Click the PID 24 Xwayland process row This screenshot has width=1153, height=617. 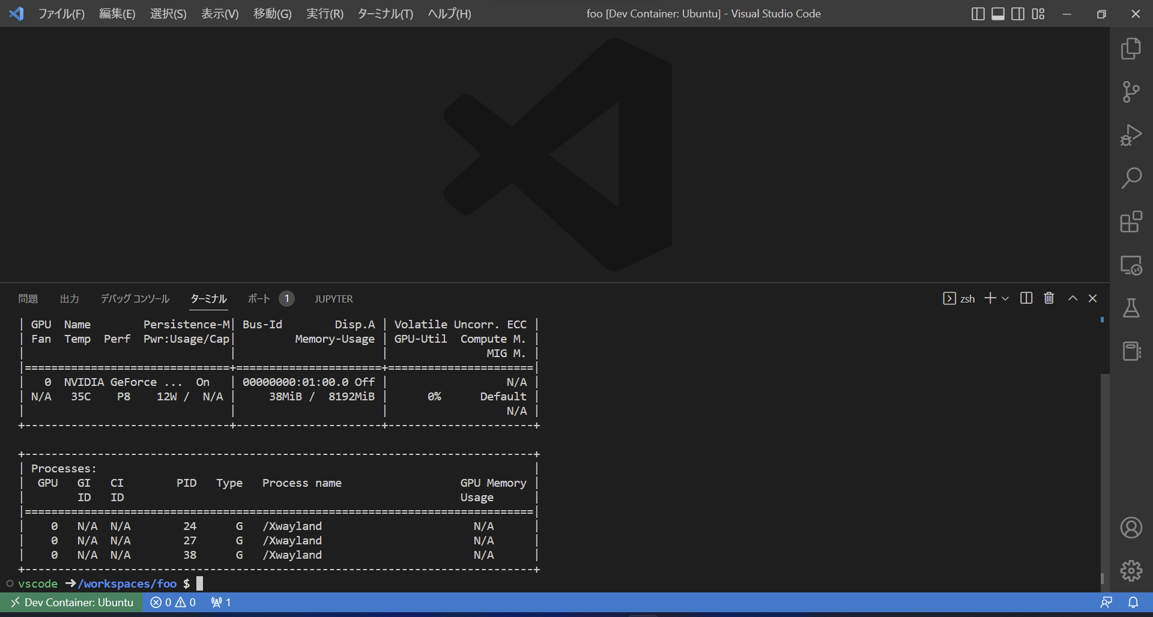click(278, 526)
